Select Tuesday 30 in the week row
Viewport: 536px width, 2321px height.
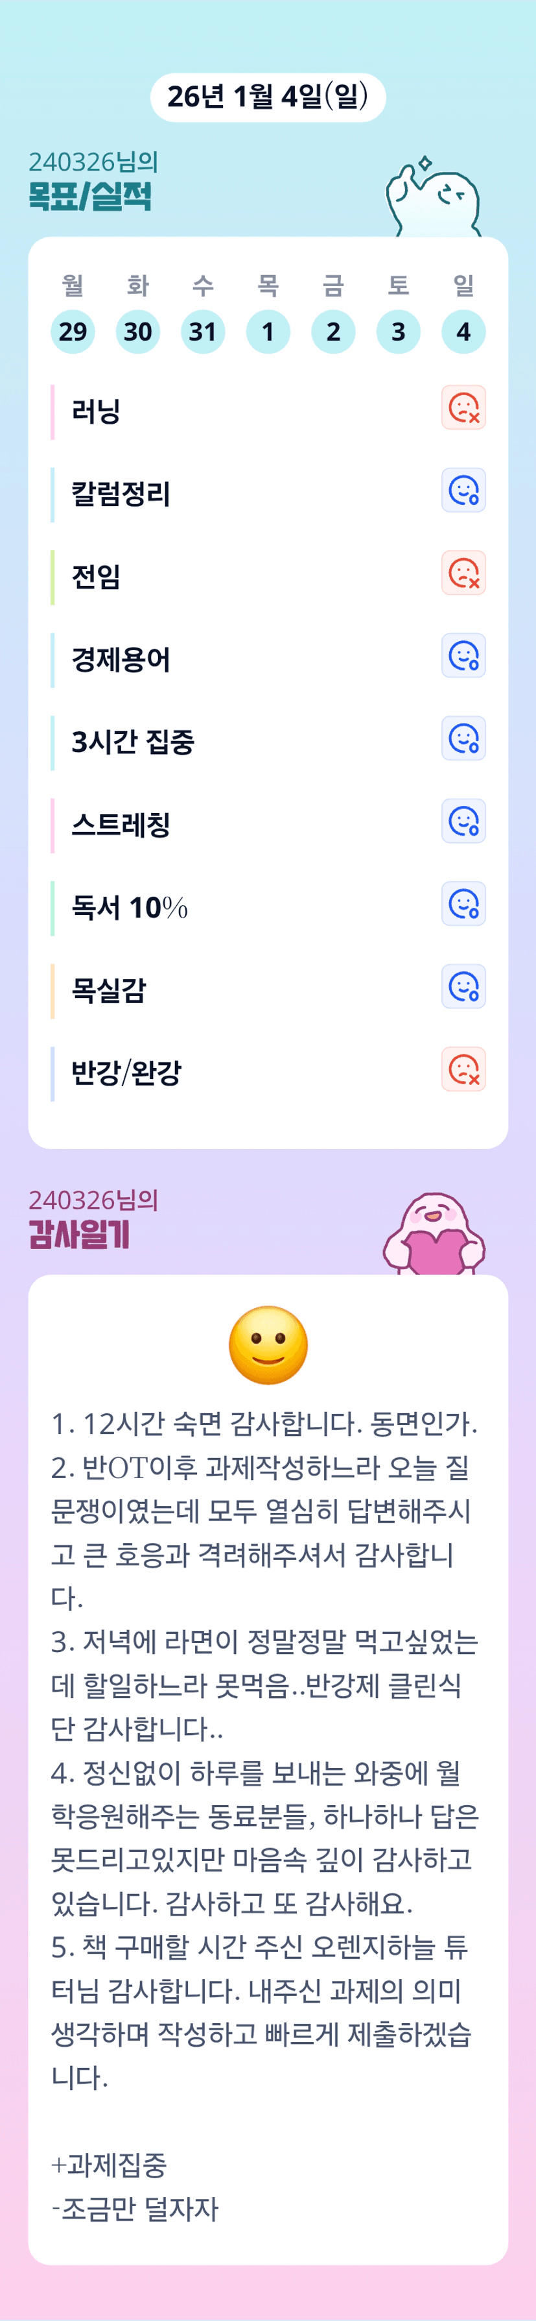137,332
